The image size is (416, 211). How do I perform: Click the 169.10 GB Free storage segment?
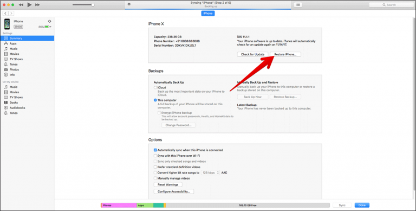click(x=248, y=206)
